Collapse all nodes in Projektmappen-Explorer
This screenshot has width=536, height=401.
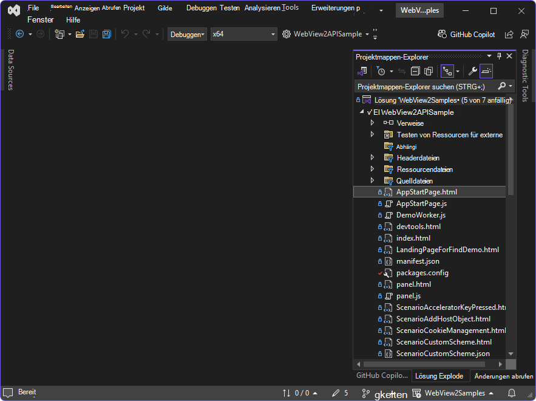pos(415,71)
